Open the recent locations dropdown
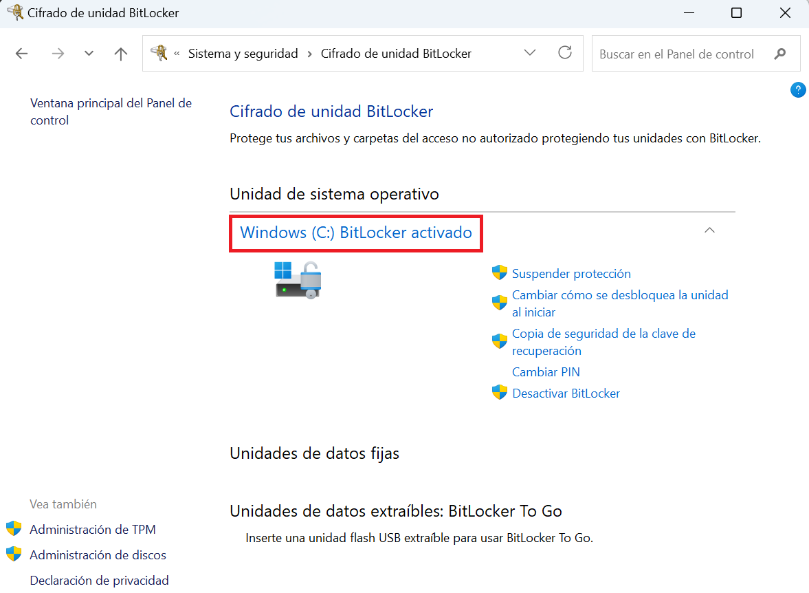809x593 pixels. 89,54
